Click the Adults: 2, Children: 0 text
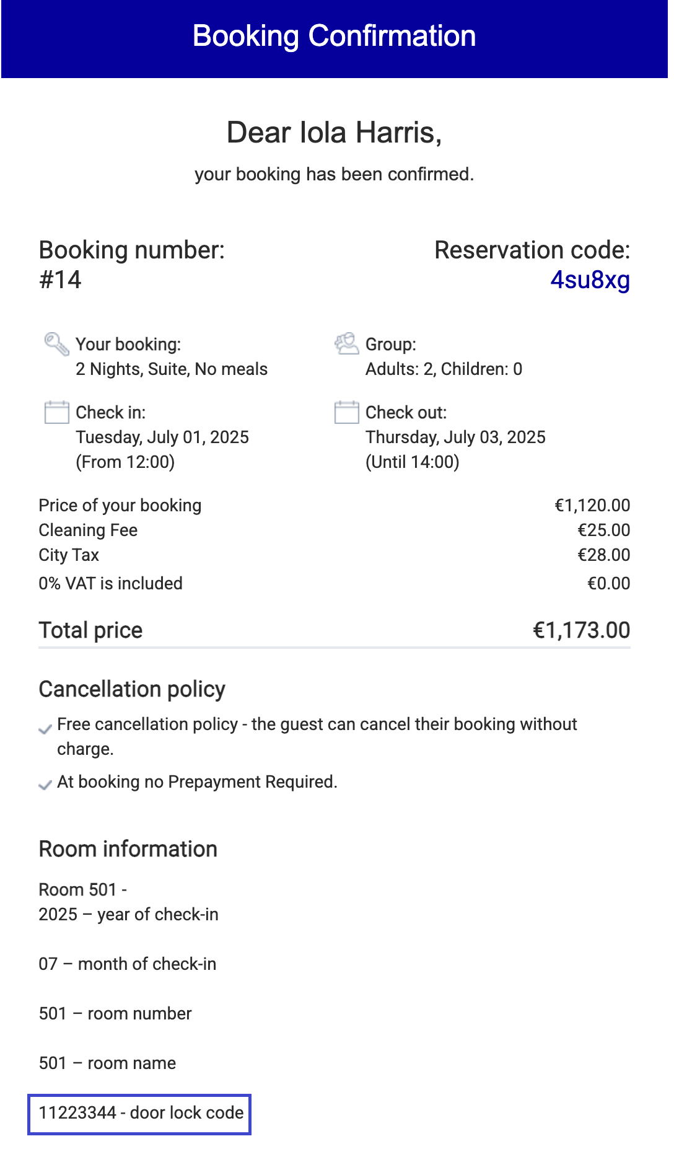674x1175 pixels. pyautogui.click(x=444, y=369)
